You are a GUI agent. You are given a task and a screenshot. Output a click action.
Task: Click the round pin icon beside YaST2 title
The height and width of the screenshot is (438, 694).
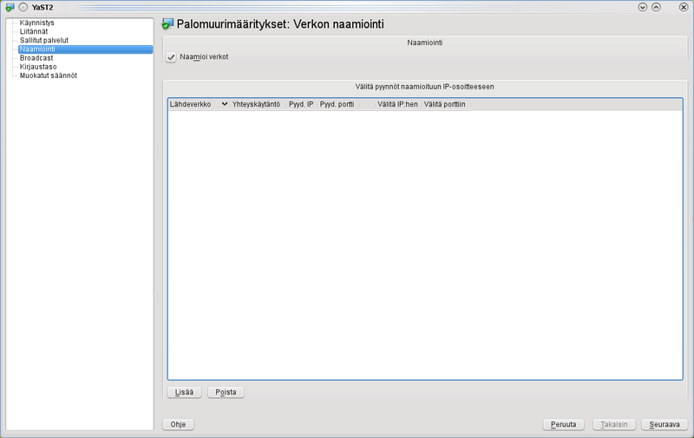tap(23, 7)
